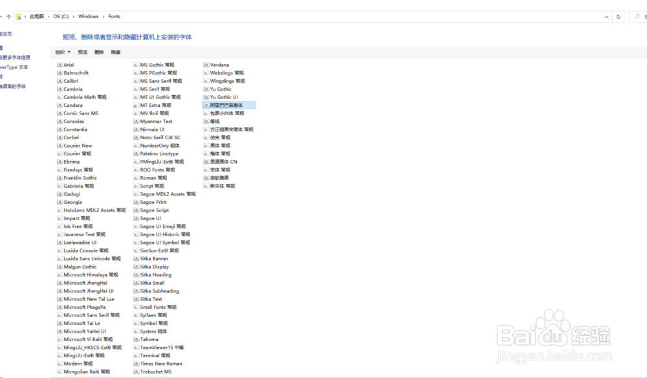Select Segoe UI Emoji 常规 entry
Viewport: 647px width, 378px height.
pyautogui.click(x=163, y=226)
